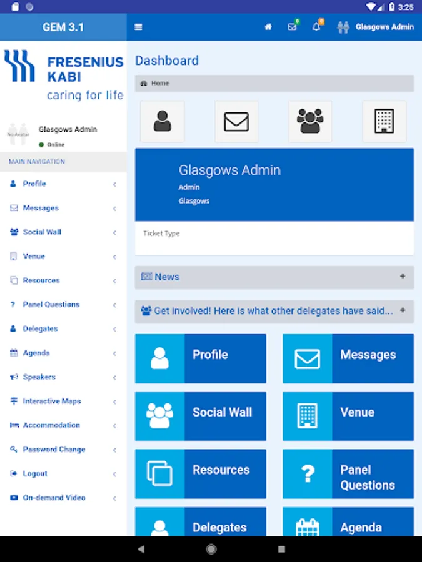
Task: Select Password Change menu item
Action: pyautogui.click(x=63, y=450)
